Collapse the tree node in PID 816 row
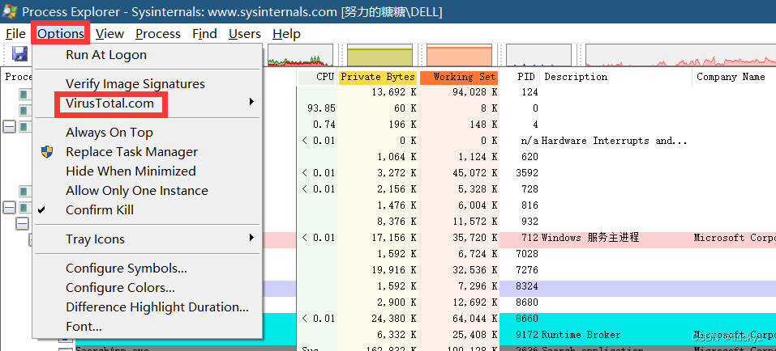Screen dimensions: 776x351 (x=10, y=207)
